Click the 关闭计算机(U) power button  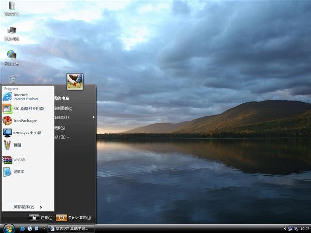coord(61,218)
